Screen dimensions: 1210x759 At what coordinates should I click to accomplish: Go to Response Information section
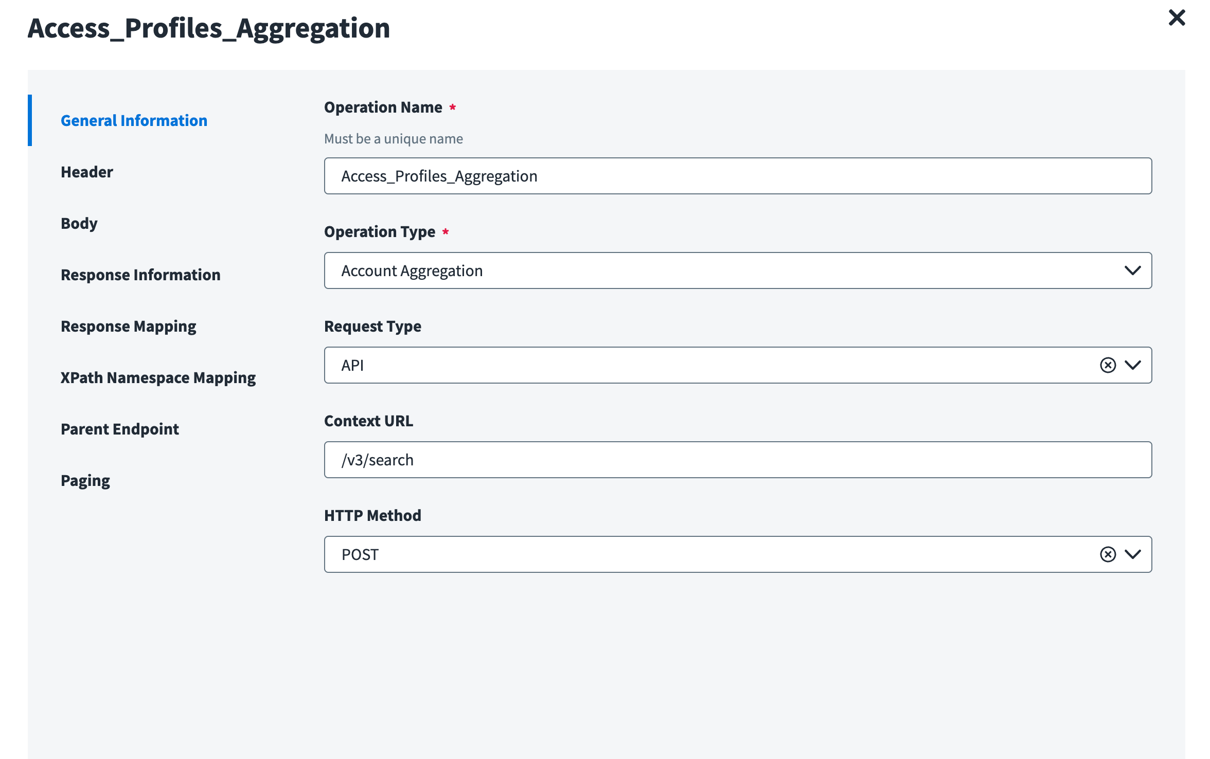[x=140, y=275]
